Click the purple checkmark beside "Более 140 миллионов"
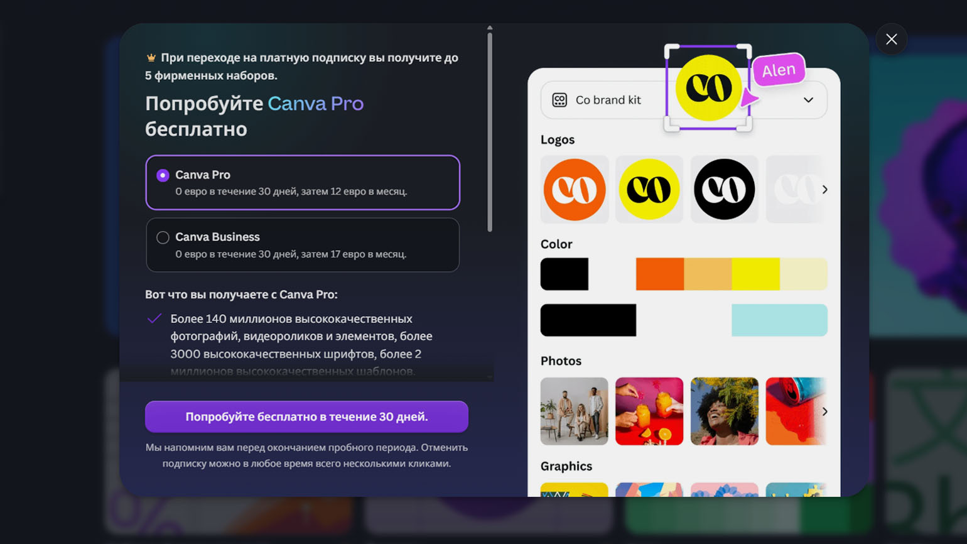Screen dimensions: 967x544 154,318
